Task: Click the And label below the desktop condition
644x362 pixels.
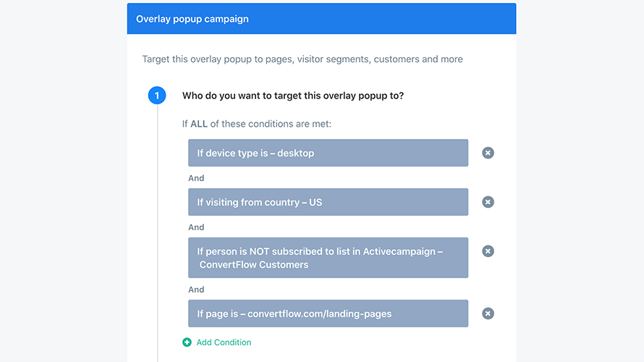Action: click(x=196, y=178)
